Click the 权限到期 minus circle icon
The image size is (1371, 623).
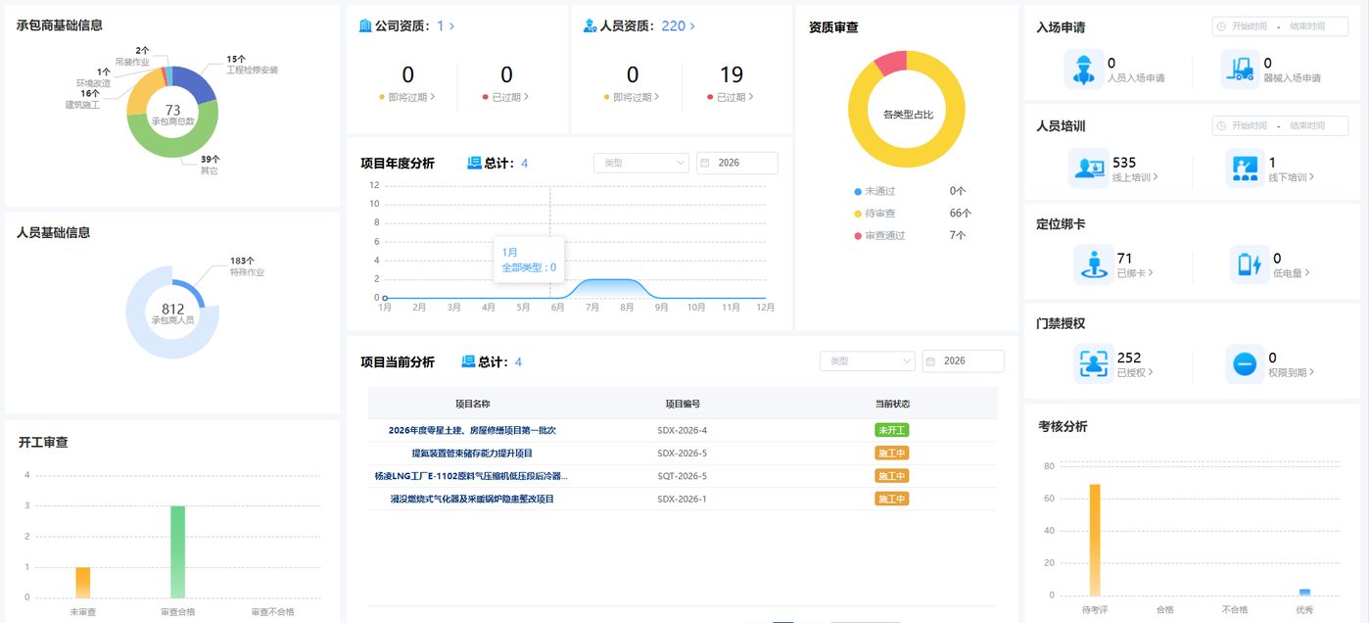(x=1245, y=363)
